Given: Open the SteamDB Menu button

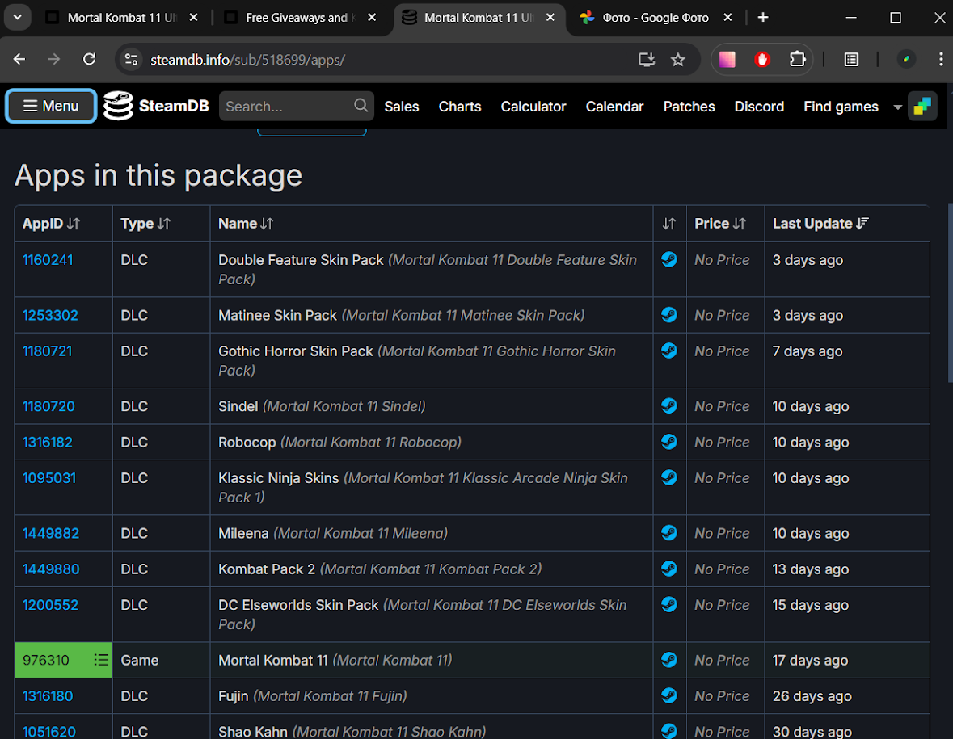Looking at the screenshot, I should tap(51, 107).
